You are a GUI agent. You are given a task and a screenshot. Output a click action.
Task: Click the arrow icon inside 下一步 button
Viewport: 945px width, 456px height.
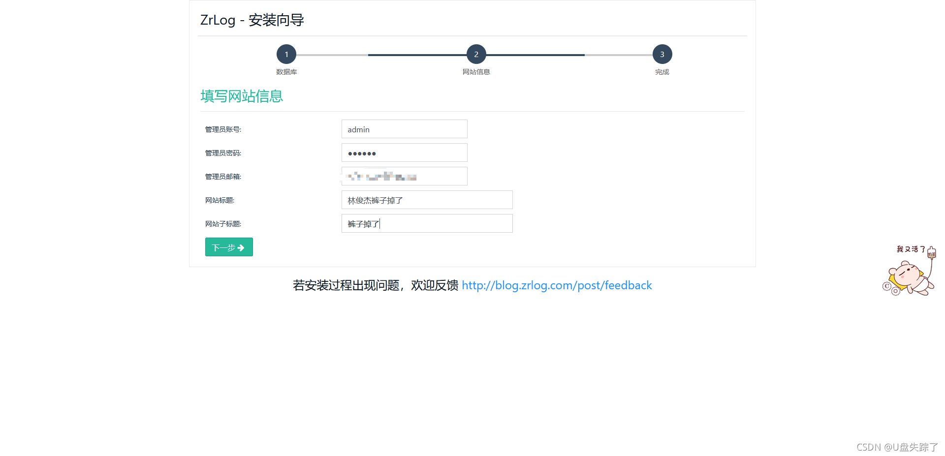click(x=241, y=247)
